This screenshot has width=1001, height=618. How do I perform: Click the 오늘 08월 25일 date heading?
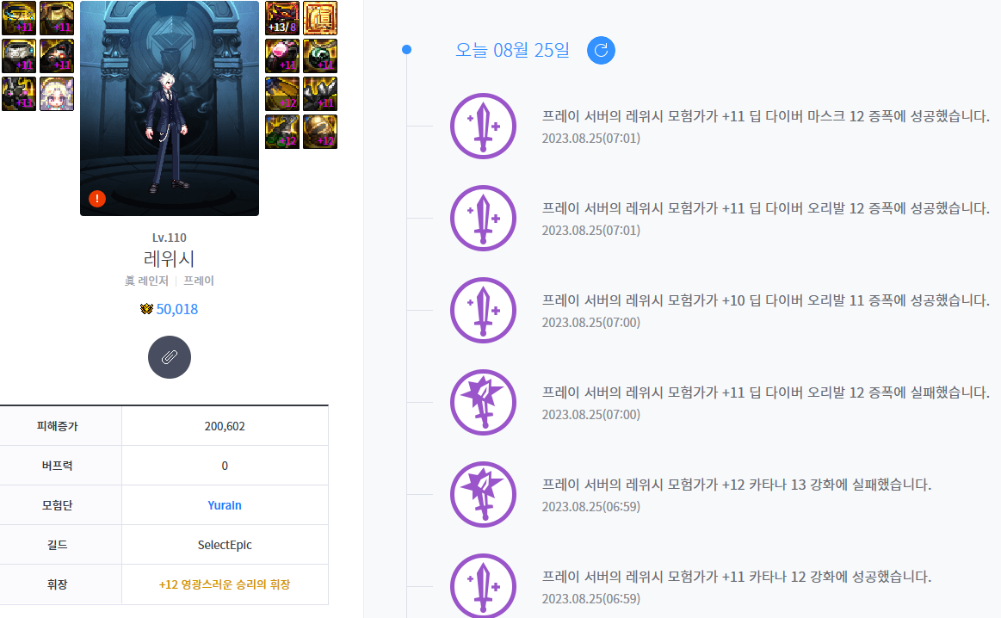[512, 51]
